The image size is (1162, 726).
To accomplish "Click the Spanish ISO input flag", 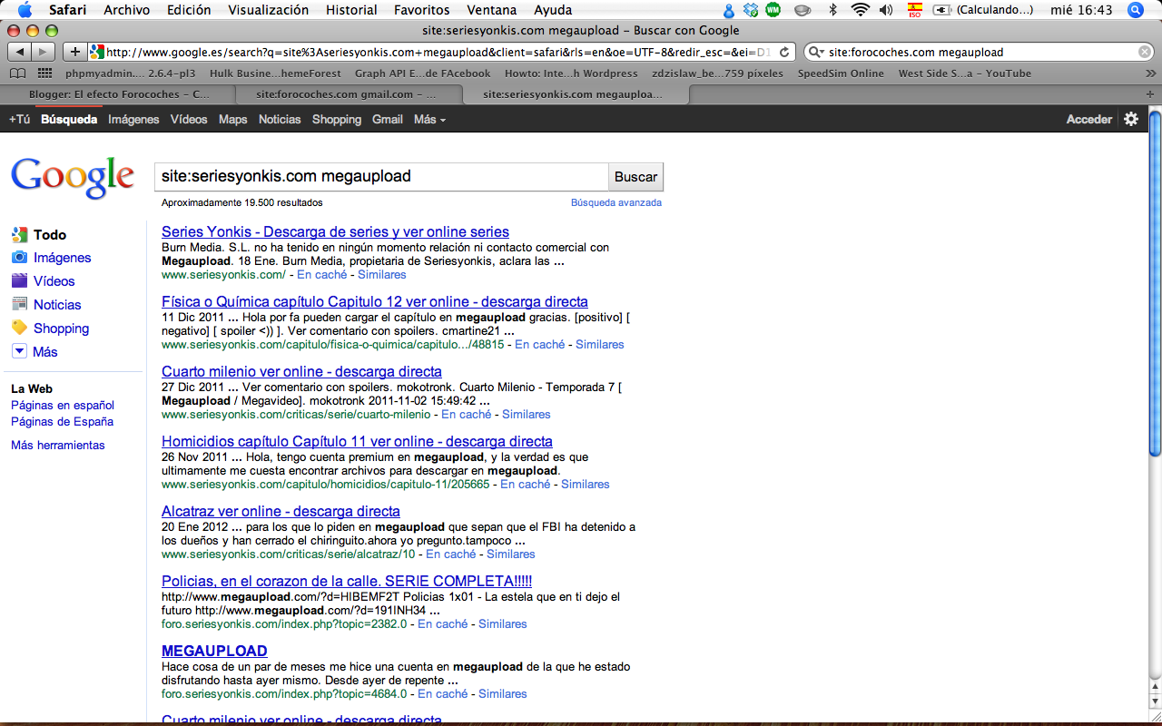I will (915, 10).
